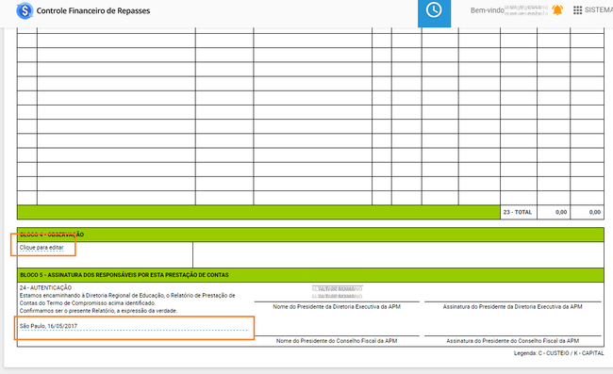Click 'Nome do Presidente do Conselho Fiscal' line

(x=337, y=340)
